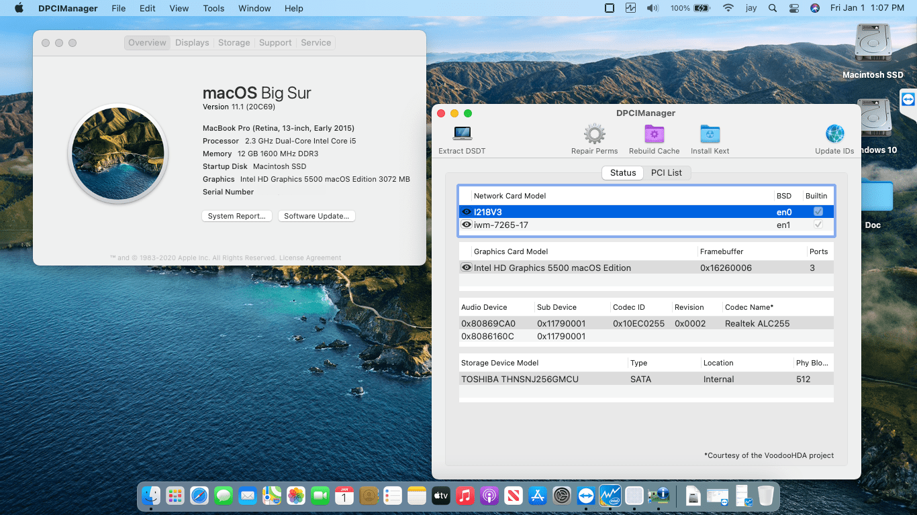Click the eye icon beside Intel HD Graphics 5500
This screenshot has width=917, height=515.
(x=467, y=268)
